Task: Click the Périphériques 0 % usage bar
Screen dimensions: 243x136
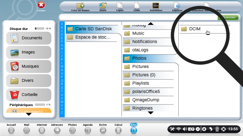Action: [40, 105]
